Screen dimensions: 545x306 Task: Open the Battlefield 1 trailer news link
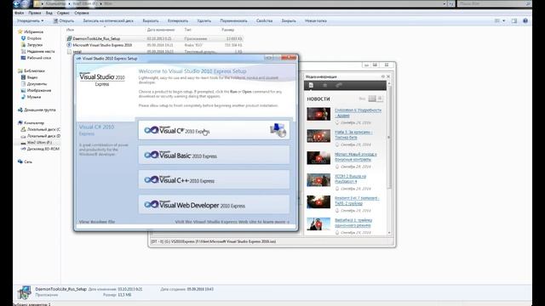coord(353,223)
